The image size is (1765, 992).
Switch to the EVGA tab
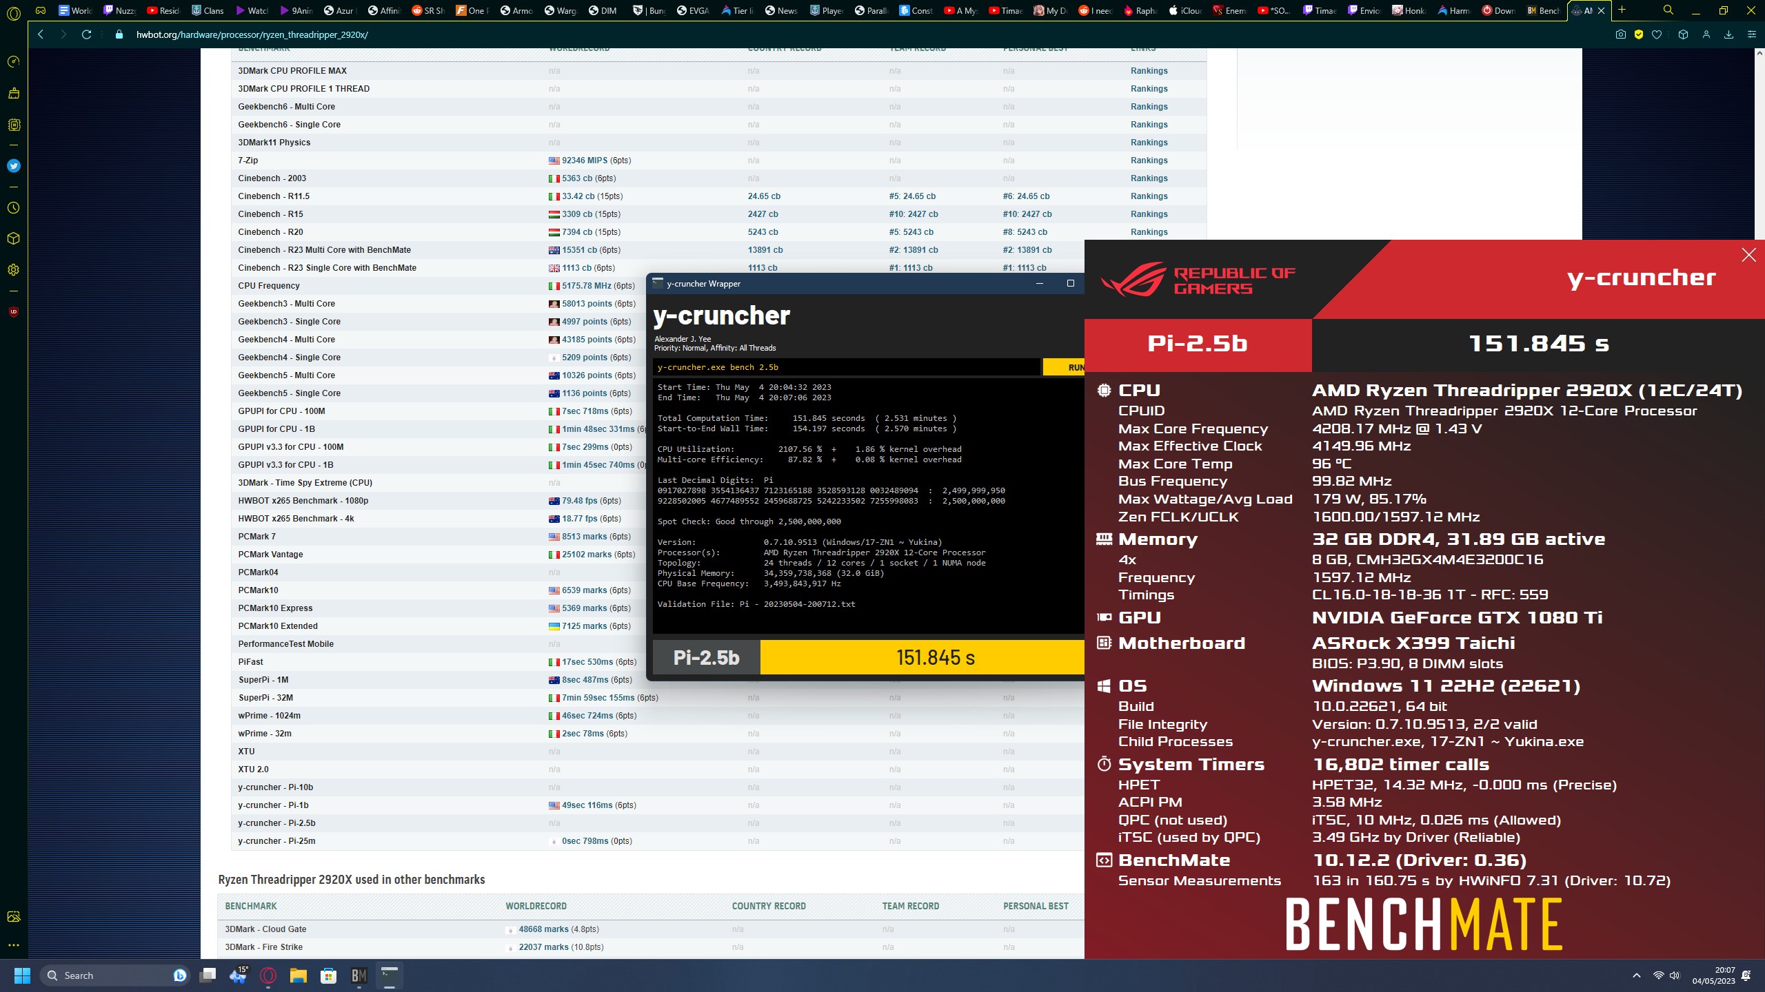click(x=693, y=10)
